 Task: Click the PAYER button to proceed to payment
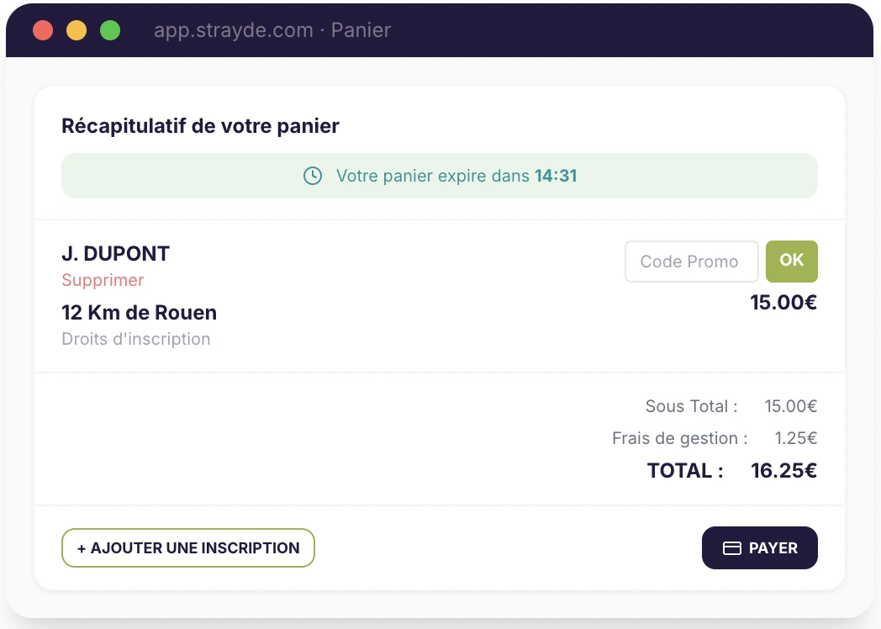759,547
